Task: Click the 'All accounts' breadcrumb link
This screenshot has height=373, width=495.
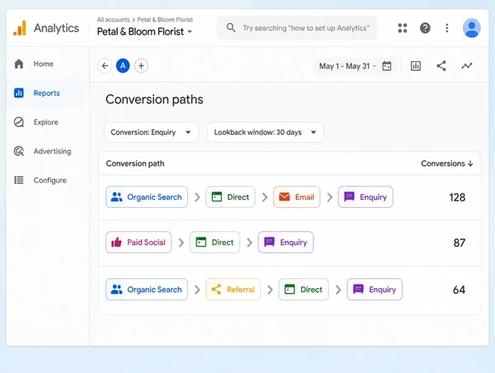Action: 113,20
